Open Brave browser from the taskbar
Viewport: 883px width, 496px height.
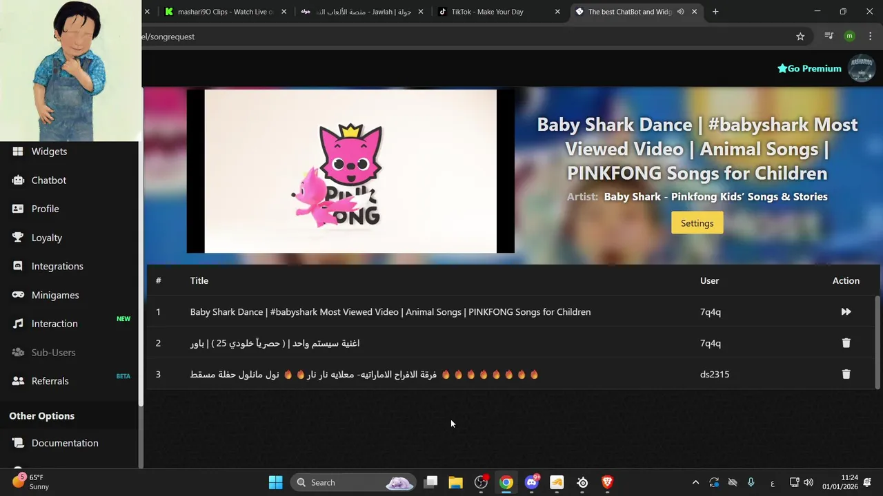(608, 482)
